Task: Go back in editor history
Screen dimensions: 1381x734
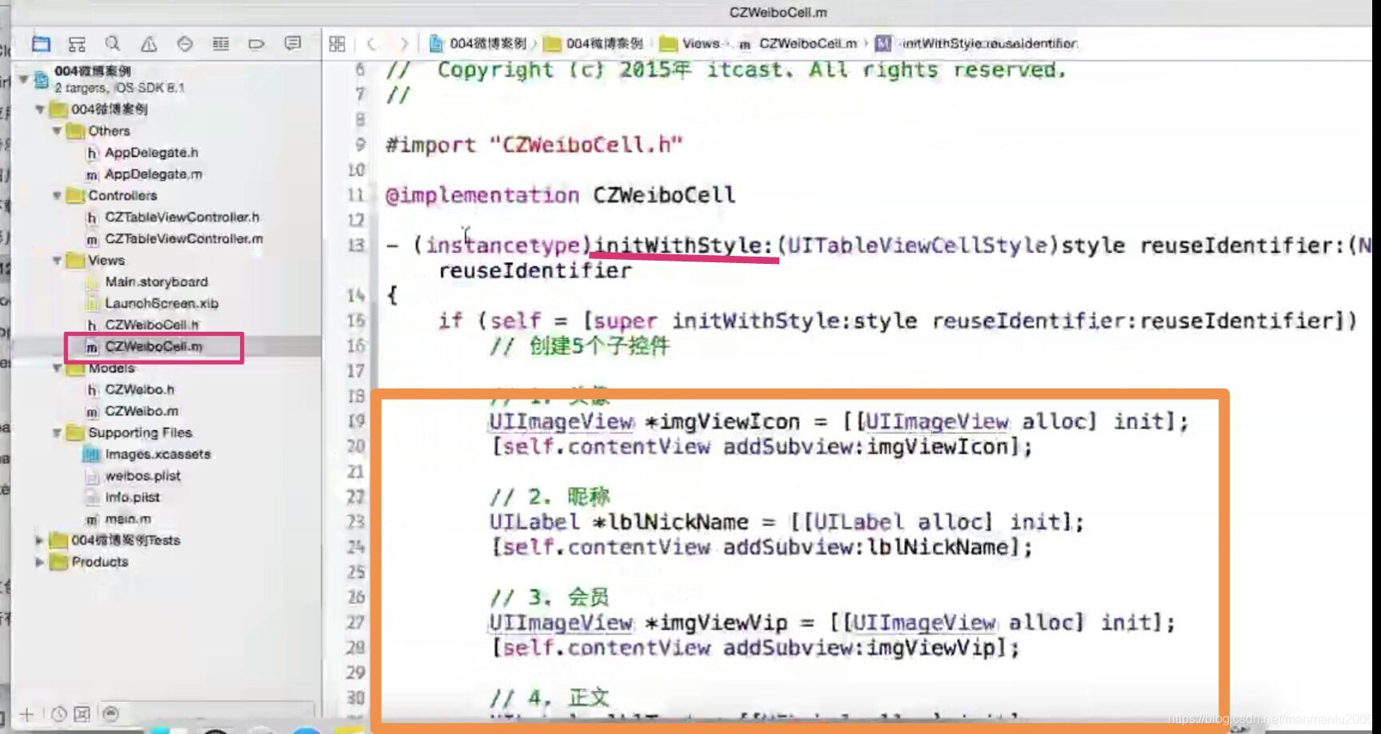Action: point(370,44)
